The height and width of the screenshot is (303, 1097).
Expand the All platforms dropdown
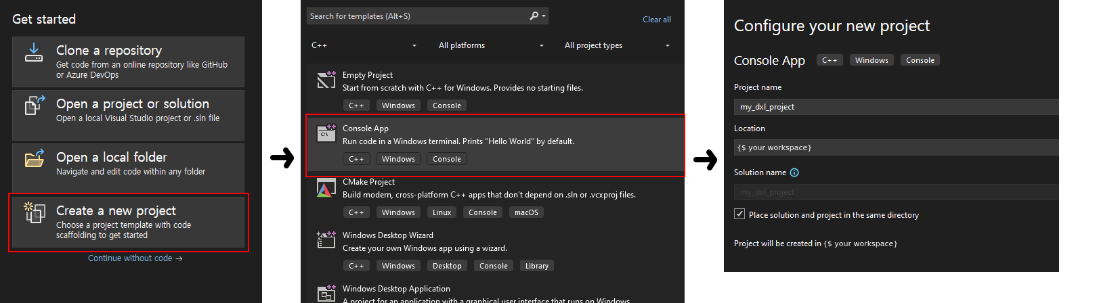pos(491,45)
